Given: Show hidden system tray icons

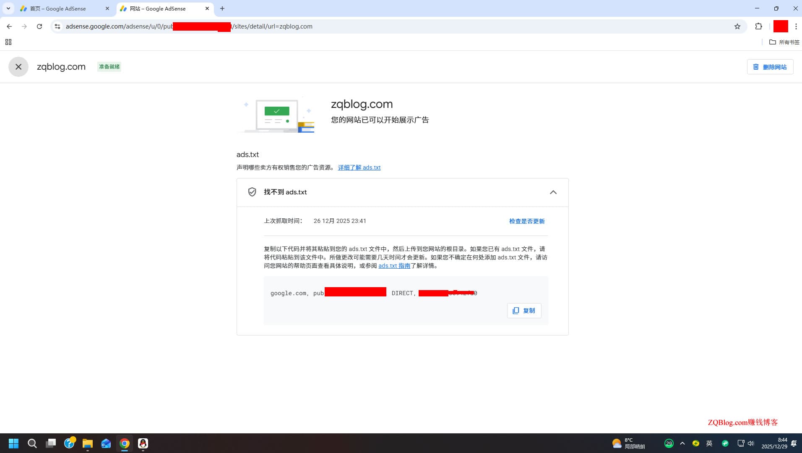Looking at the screenshot, I should [682, 443].
